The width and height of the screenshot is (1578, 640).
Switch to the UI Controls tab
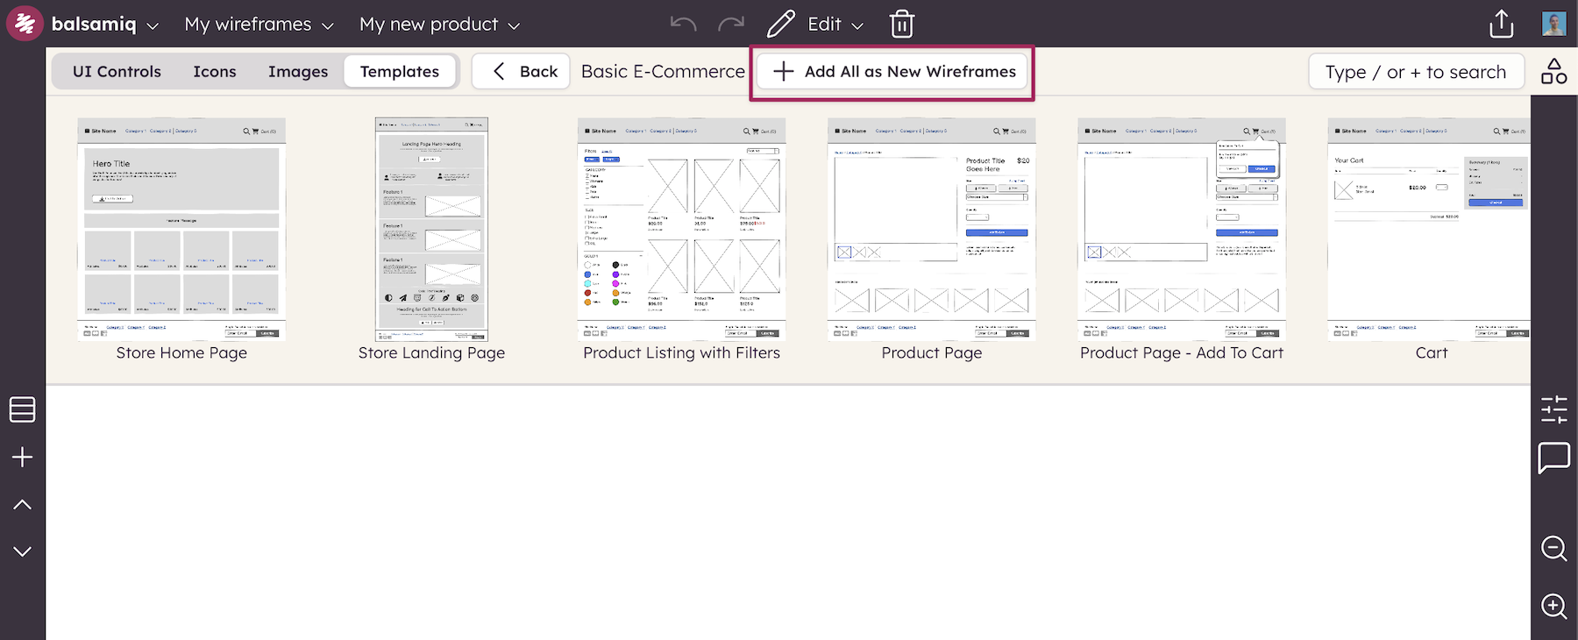(x=117, y=72)
